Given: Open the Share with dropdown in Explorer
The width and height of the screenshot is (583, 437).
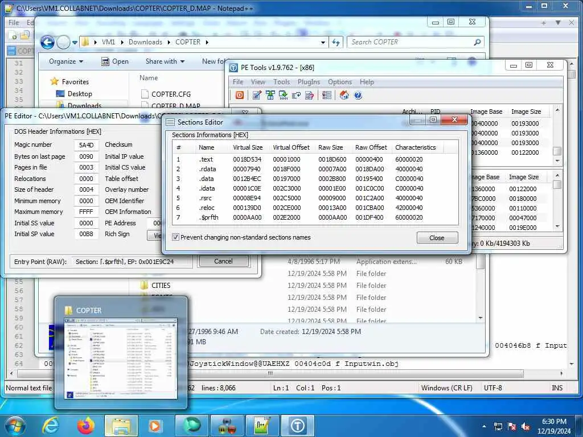Looking at the screenshot, I should (165, 61).
